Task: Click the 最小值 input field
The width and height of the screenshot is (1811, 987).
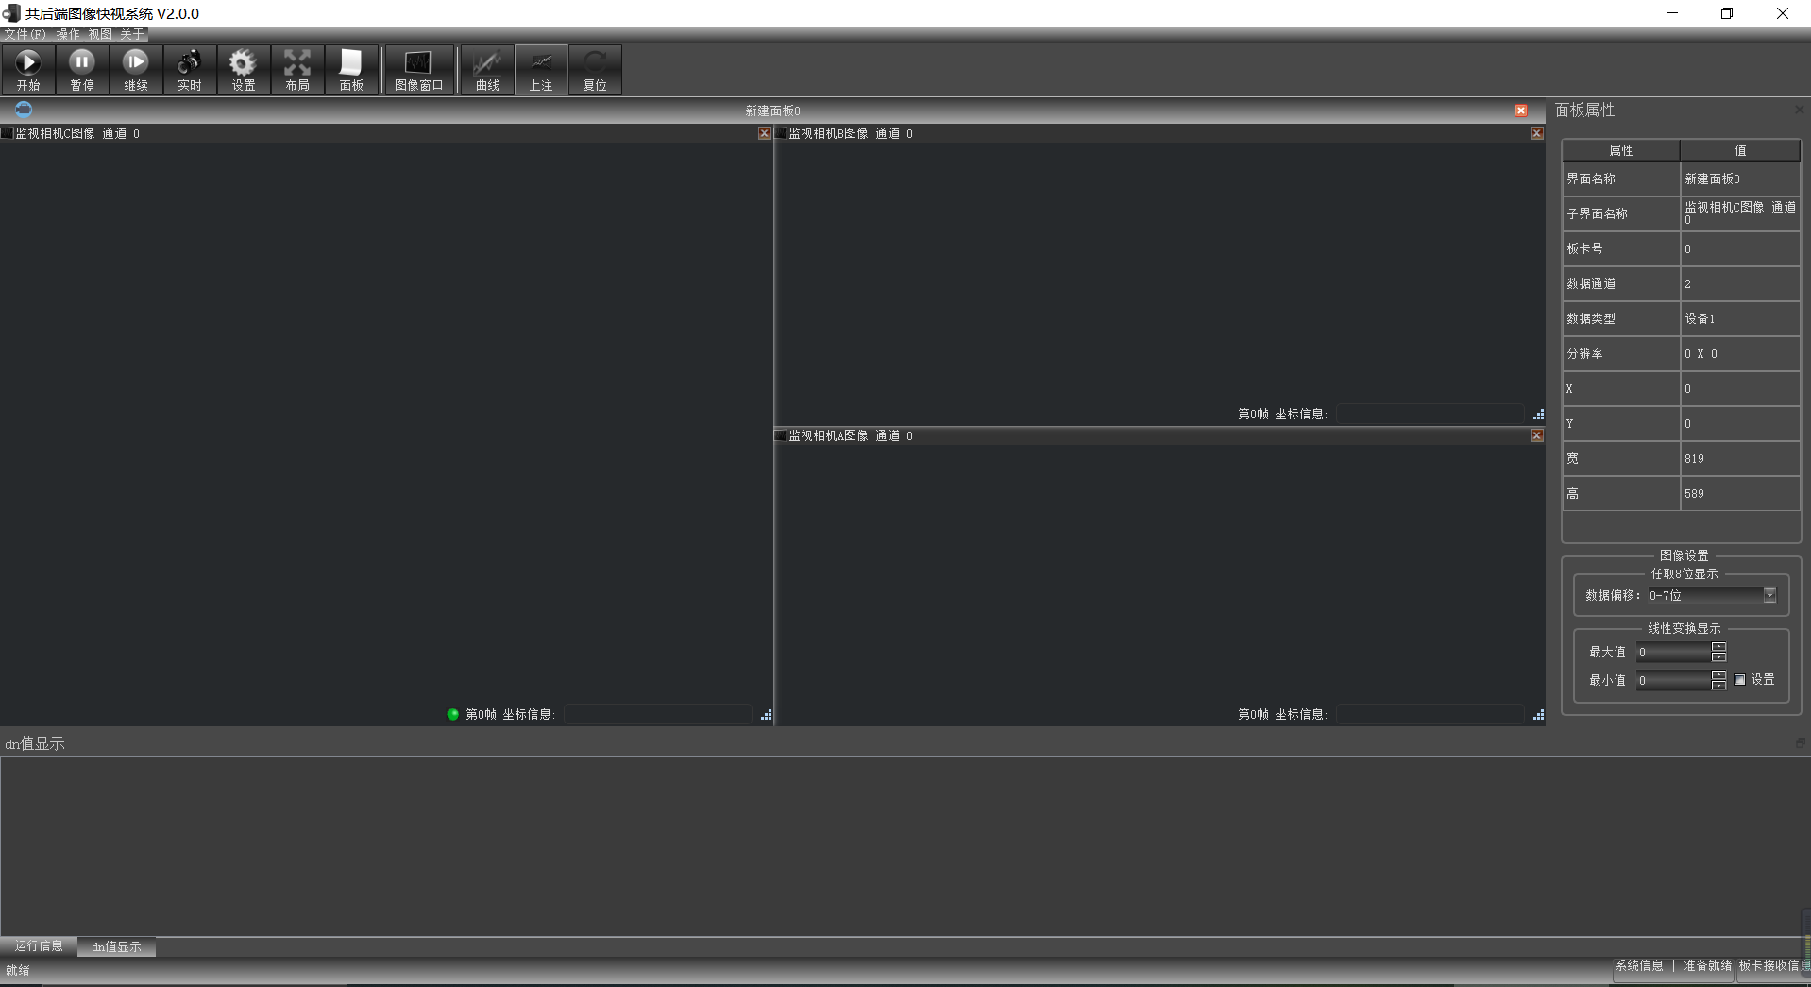Action: [1673, 680]
